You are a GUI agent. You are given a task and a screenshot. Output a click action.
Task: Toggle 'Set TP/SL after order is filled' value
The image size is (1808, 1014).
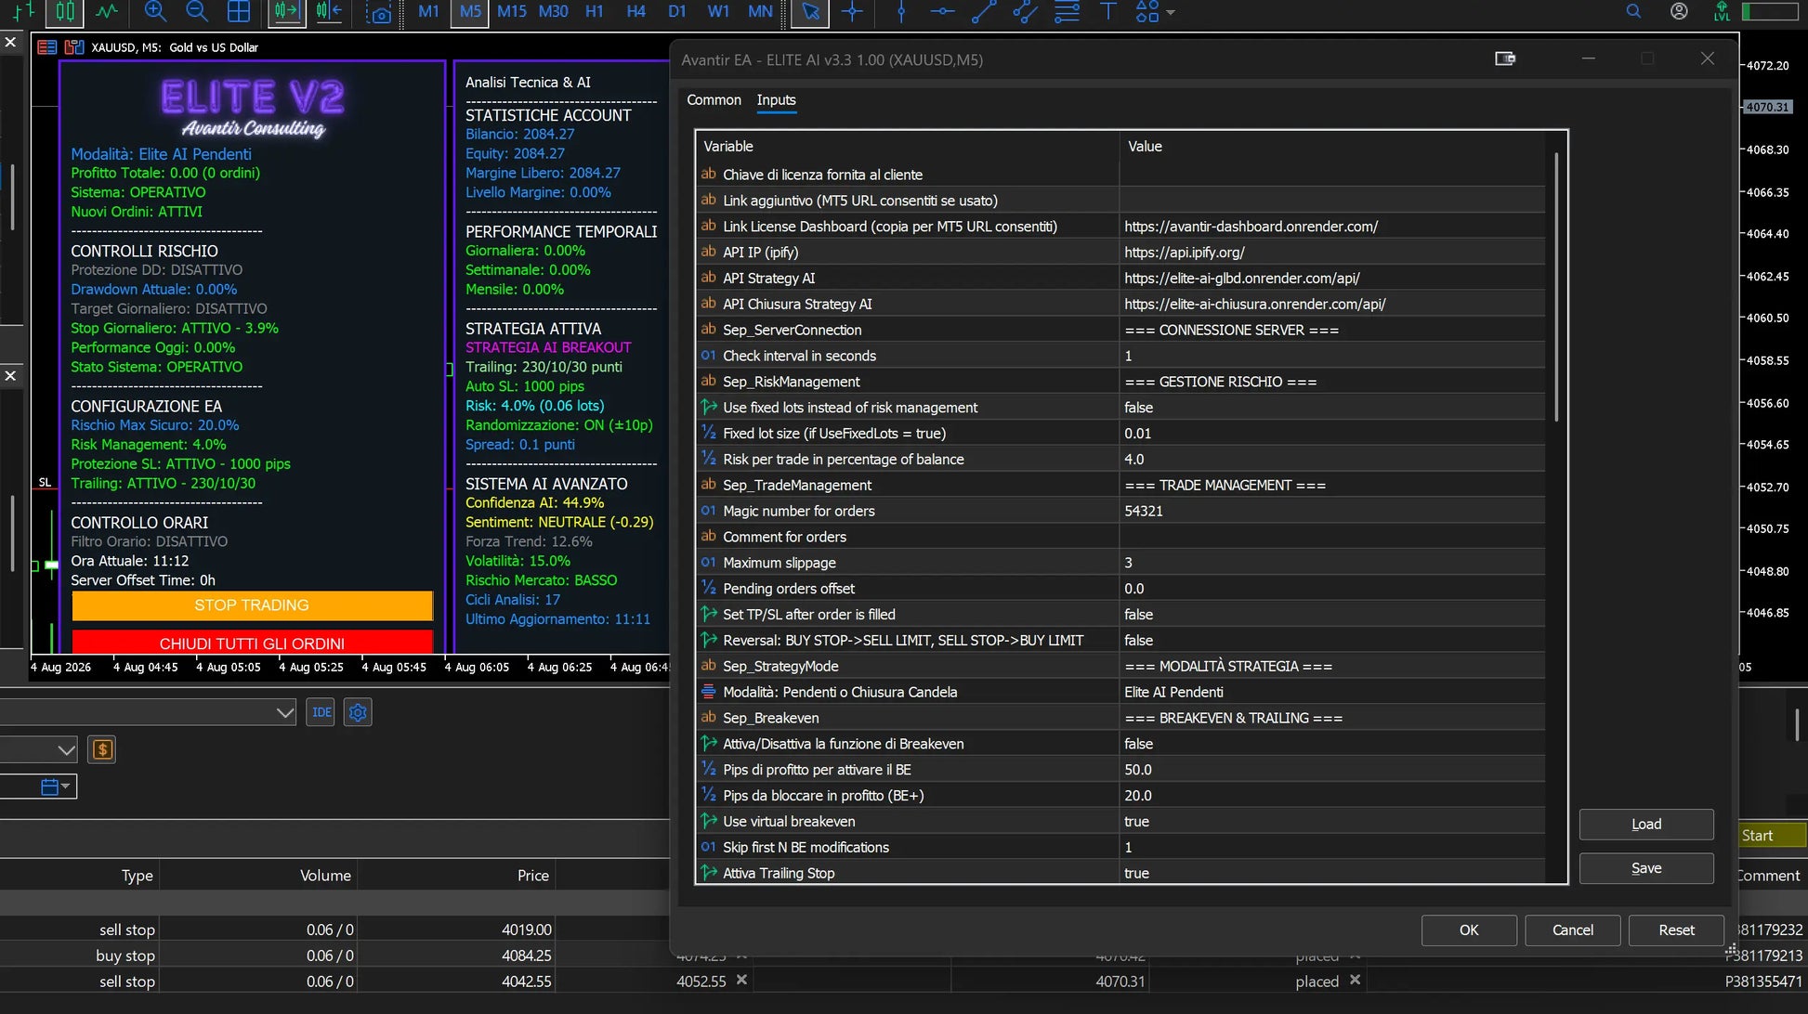pos(1331,615)
